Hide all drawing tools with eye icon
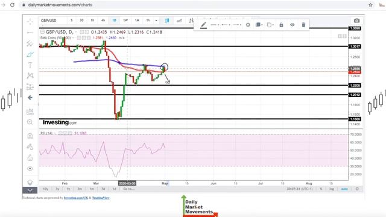386x217 pixels. 30,169
